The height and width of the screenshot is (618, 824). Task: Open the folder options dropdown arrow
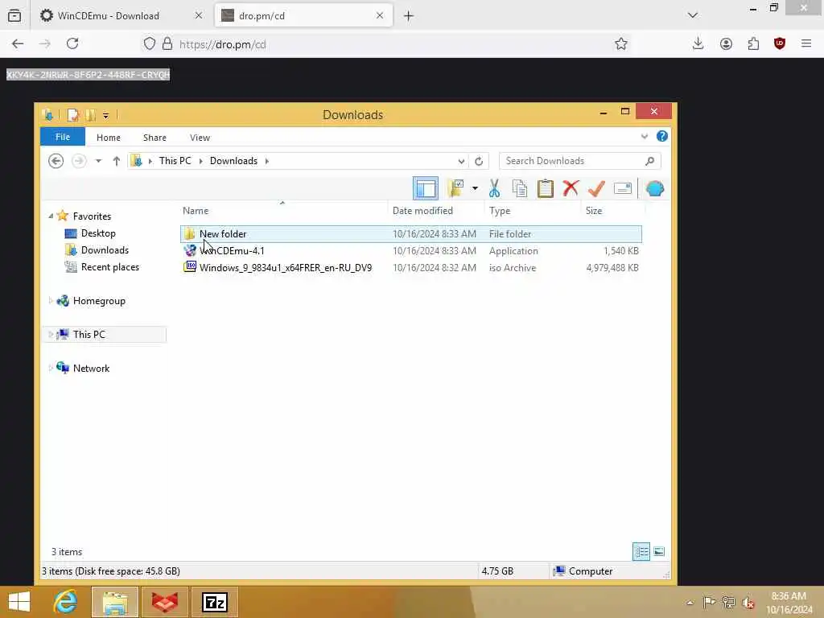(475, 188)
